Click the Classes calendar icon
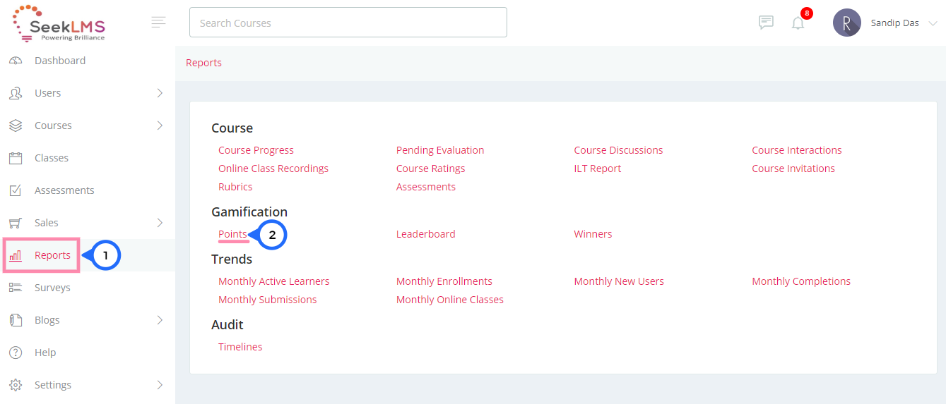The height and width of the screenshot is (404, 946). click(16, 158)
